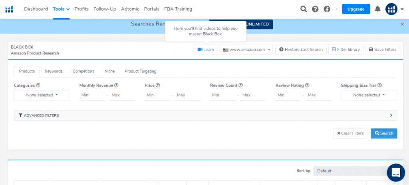Click Clear Filters button

pyautogui.click(x=350, y=133)
